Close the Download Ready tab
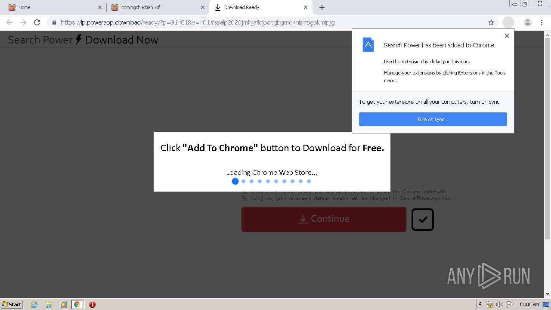This screenshot has width=551, height=310. 306,7
